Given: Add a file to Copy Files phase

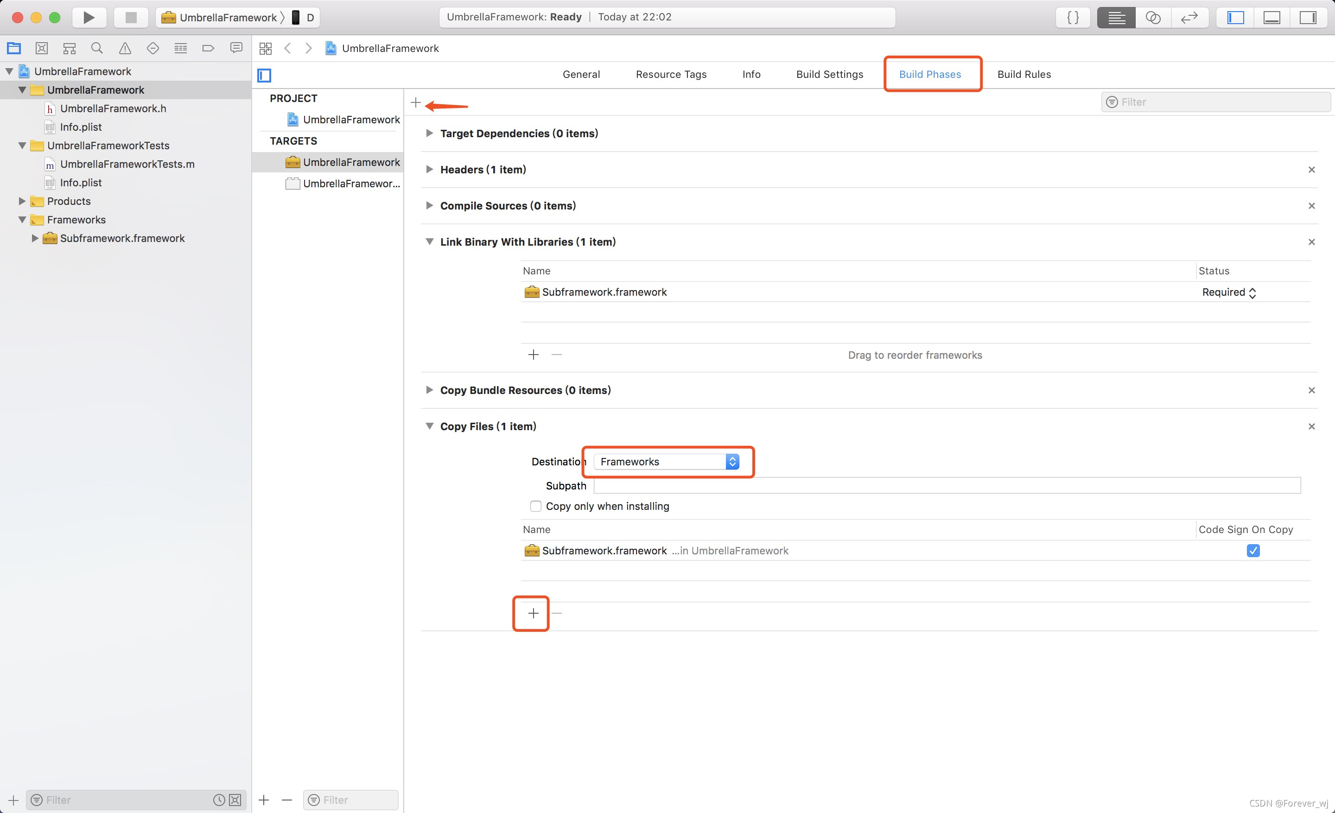Looking at the screenshot, I should click(x=533, y=613).
